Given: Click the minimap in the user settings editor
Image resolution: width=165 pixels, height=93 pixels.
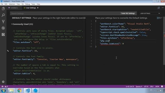Looking at the screenshot, I should coord(159,18).
